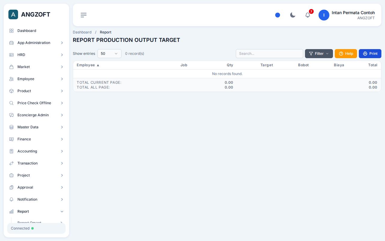Click the orange Help button
The width and height of the screenshot is (385, 241).
(x=346, y=54)
